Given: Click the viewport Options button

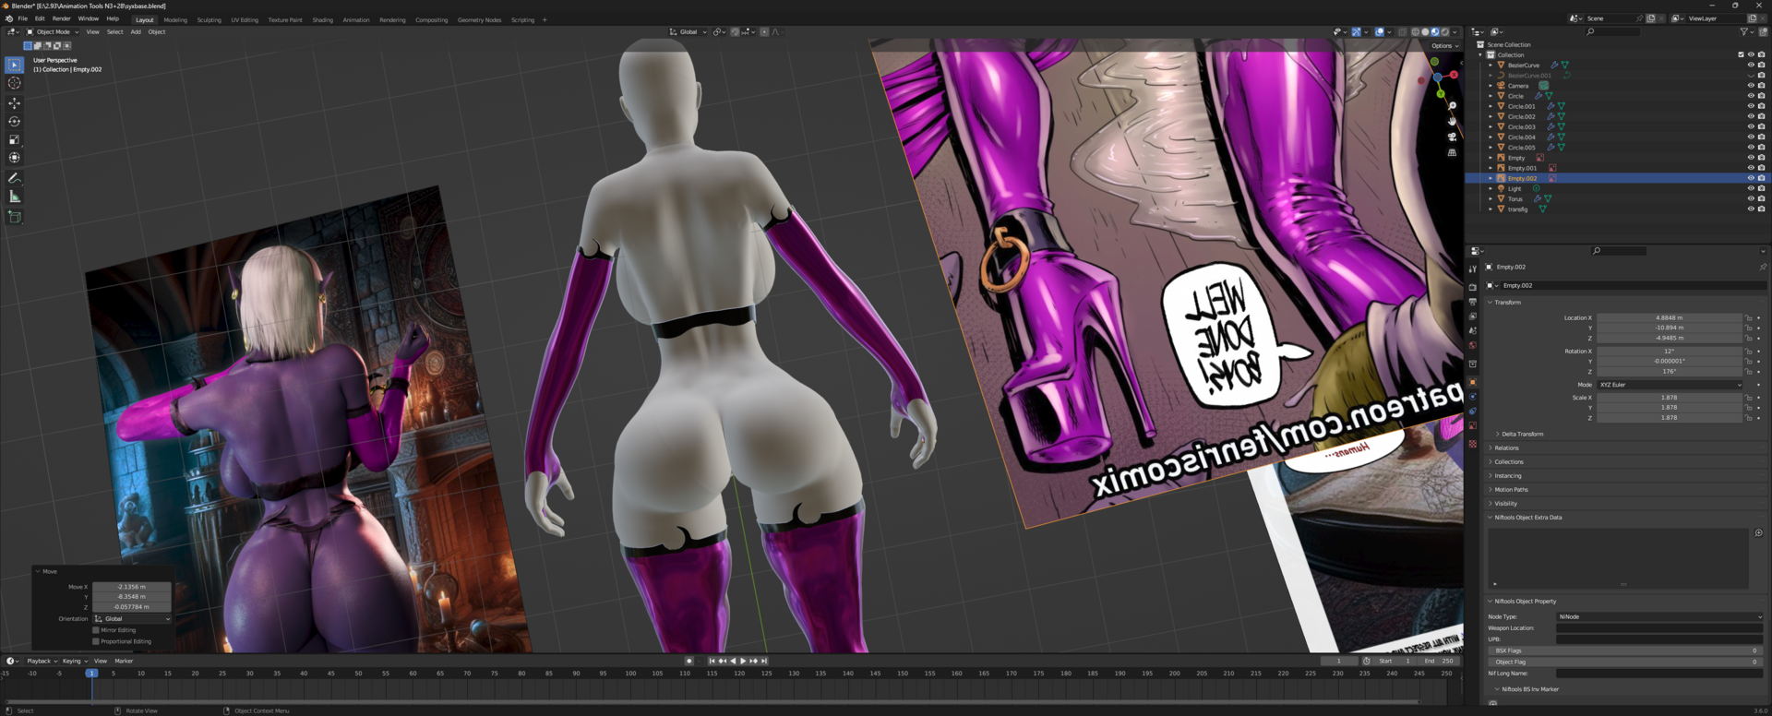Looking at the screenshot, I should pos(1445,45).
